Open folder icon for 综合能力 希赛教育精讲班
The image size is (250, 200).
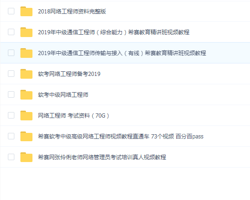pyautogui.click(x=26, y=32)
